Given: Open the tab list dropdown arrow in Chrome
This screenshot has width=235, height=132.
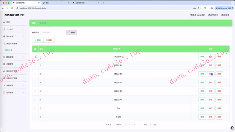Looking at the screenshot, I should [x=233, y=3].
